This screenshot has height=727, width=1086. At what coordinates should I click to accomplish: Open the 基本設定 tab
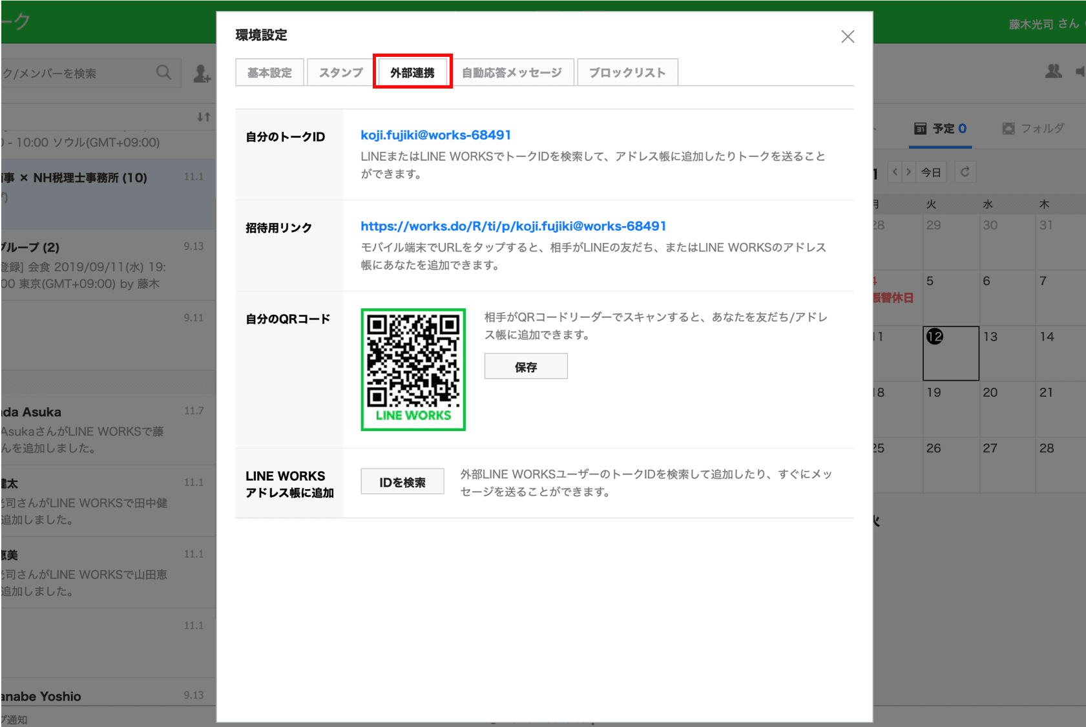[x=269, y=72]
